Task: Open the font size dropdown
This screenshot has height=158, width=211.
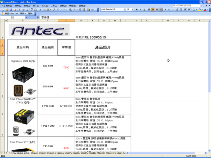Action: coord(133,10)
